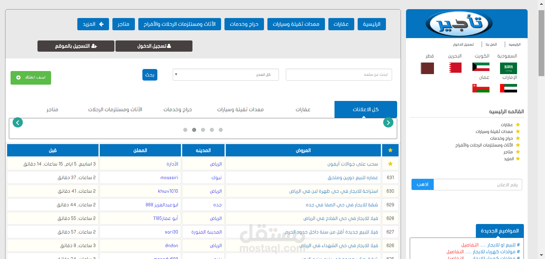Click city link المدينة المنورة
Image resolution: width=545 pixels, height=259 pixels.
coord(206,232)
